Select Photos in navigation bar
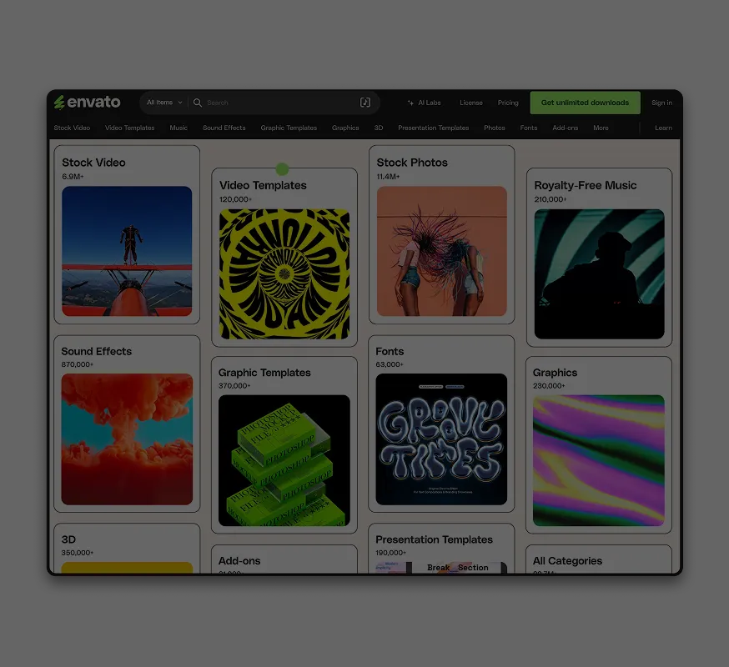Image resolution: width=729 pixels, height=667 pixels. coord(495,128)
